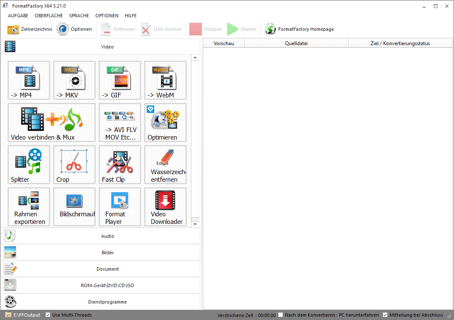Open the OPTIONEN menu

coord(107,16)
